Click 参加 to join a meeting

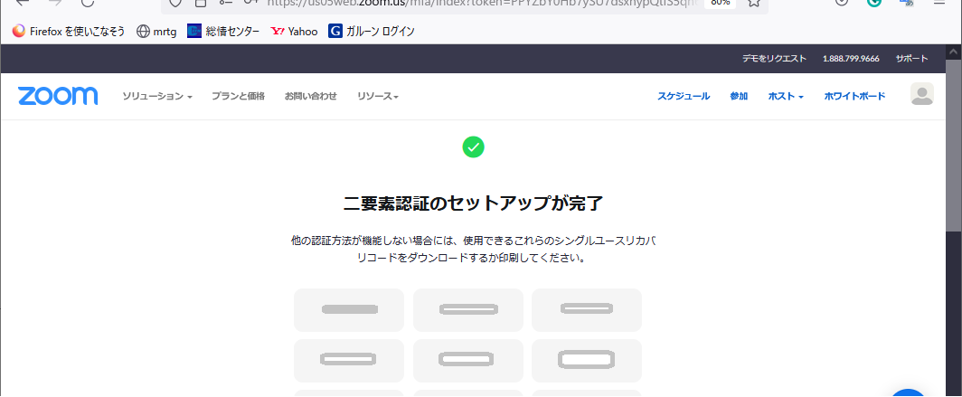[x=739, y=97]
